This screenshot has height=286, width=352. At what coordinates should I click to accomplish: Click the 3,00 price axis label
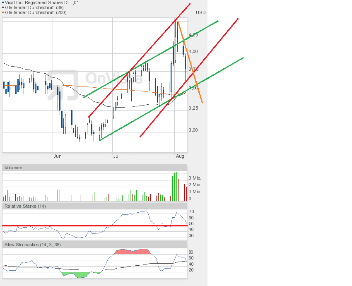[x=193, y=130]
